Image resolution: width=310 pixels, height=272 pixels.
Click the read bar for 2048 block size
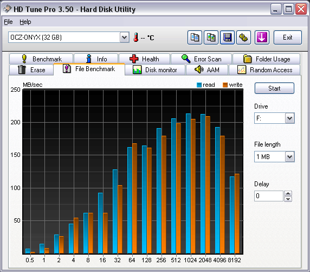coord(203,184)
